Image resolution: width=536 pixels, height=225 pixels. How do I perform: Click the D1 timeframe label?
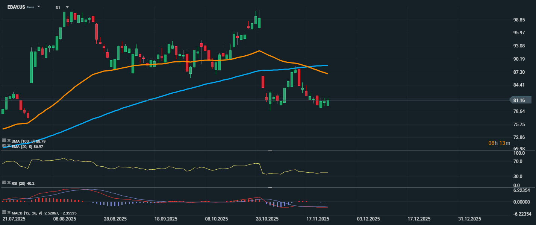[x=58, y=8]
